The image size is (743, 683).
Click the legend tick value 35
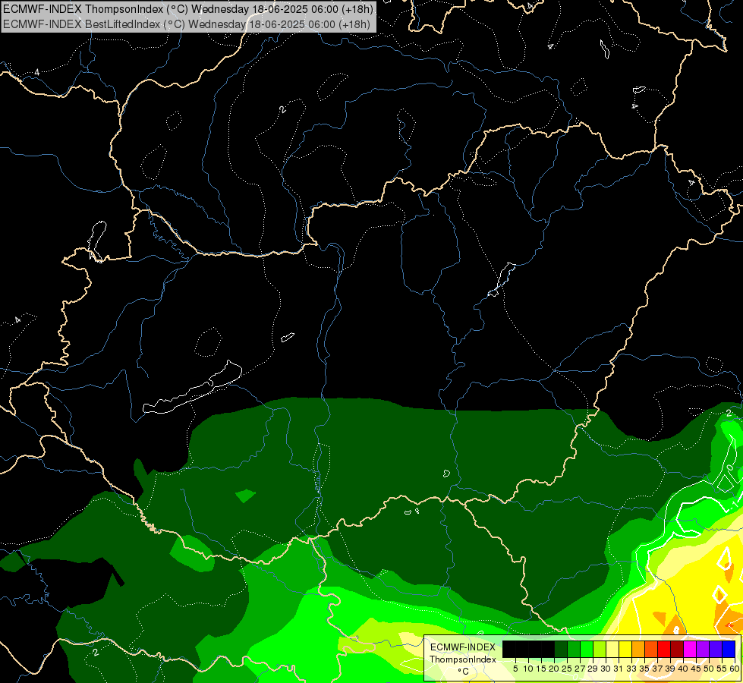click(644, 669)
